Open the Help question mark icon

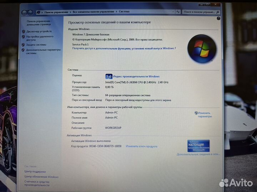coord(218,18)
